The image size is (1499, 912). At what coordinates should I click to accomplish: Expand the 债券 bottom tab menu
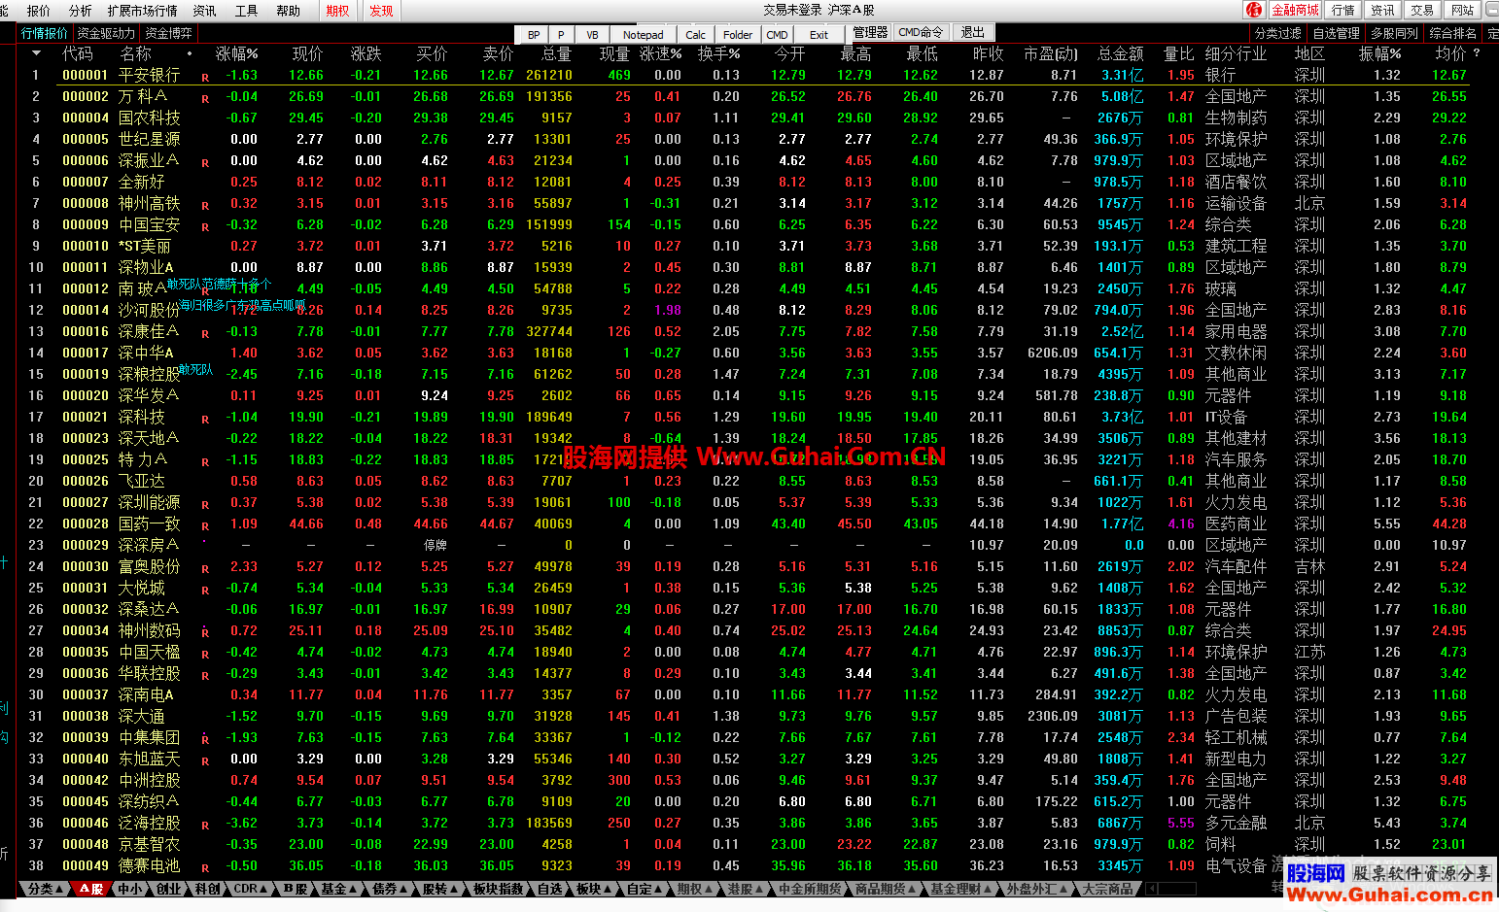coord(390,889)
